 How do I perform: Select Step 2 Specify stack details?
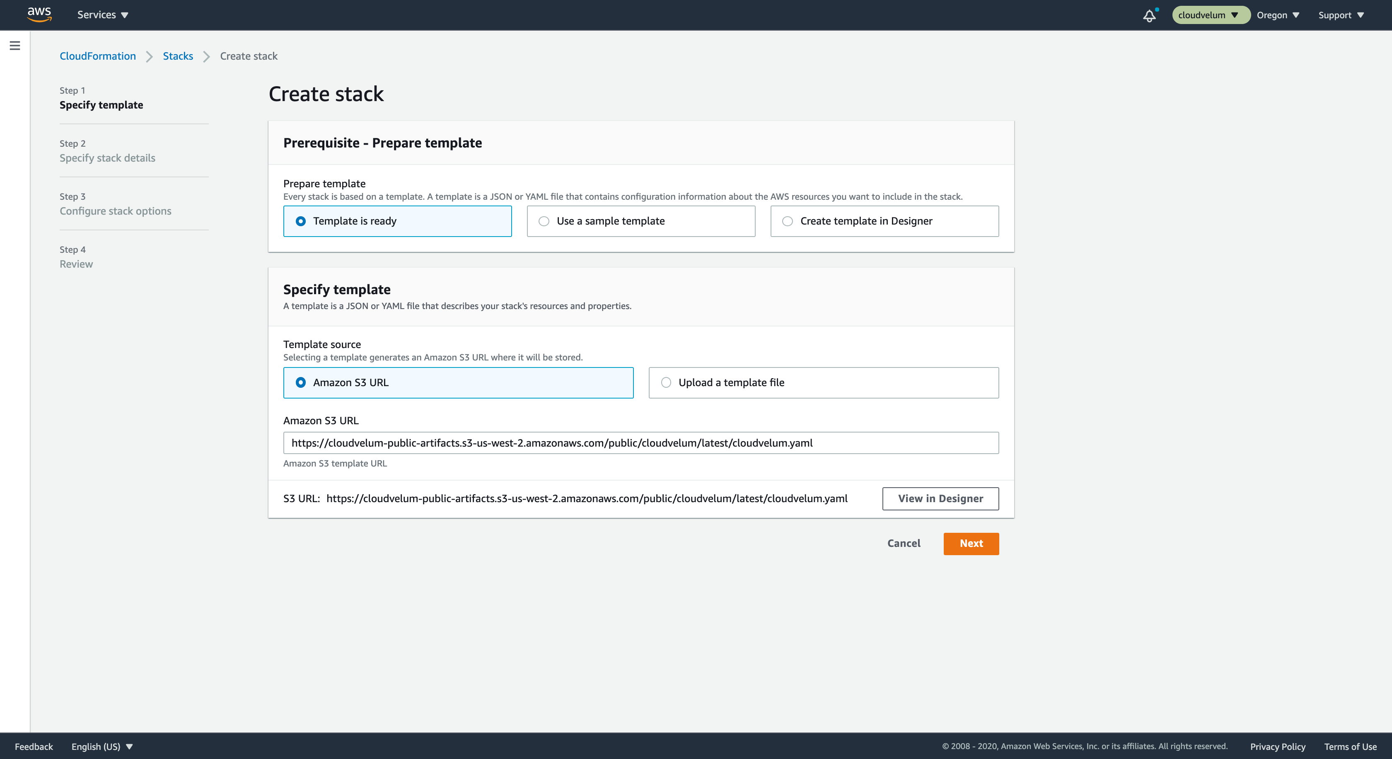(x=107, y=151)
